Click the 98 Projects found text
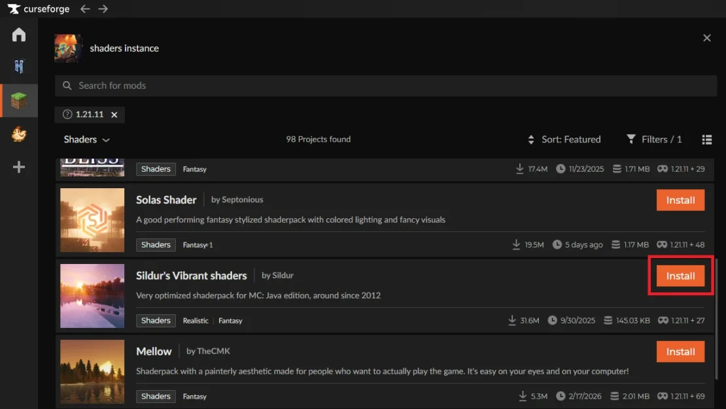The width and height of the screenshot is (726, 409). (x=318, y=139)
